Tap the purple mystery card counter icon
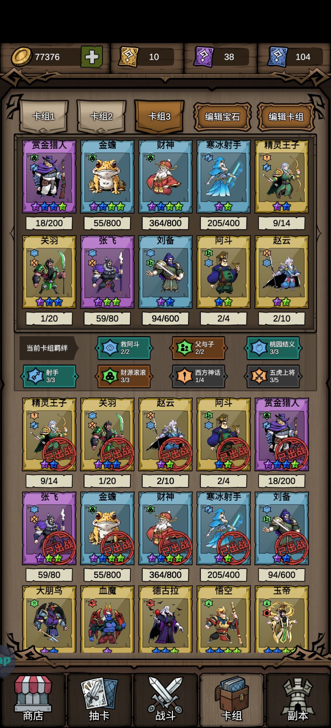 204,57
